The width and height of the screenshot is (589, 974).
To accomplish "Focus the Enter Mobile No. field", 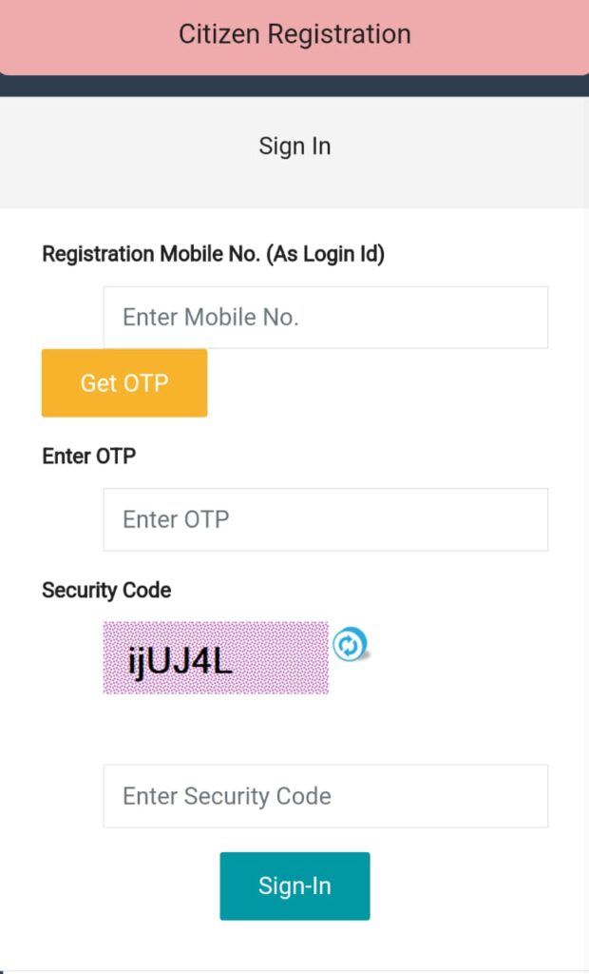I will pos(325,317).
